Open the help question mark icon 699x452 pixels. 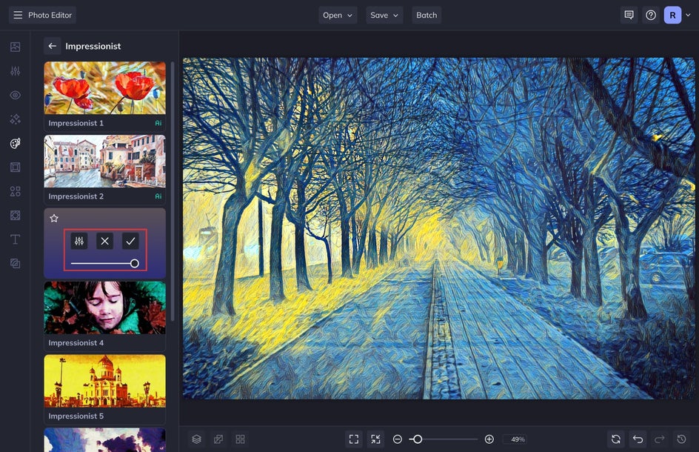[651, 15]
